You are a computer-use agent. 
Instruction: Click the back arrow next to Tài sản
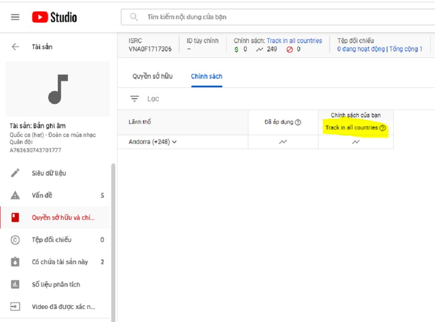point(16,47)
